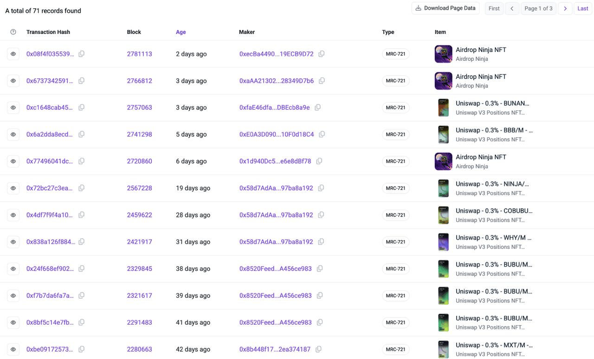Open Uniswap - 0.3% - MXT/M item

point(494,345)
